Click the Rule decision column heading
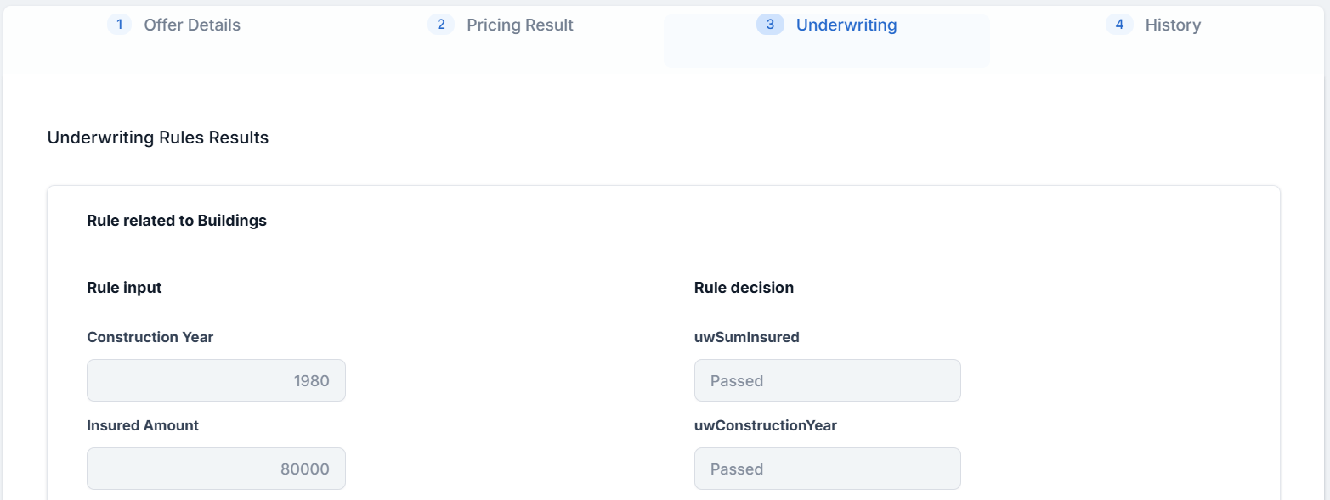 [x=744, y=288]
